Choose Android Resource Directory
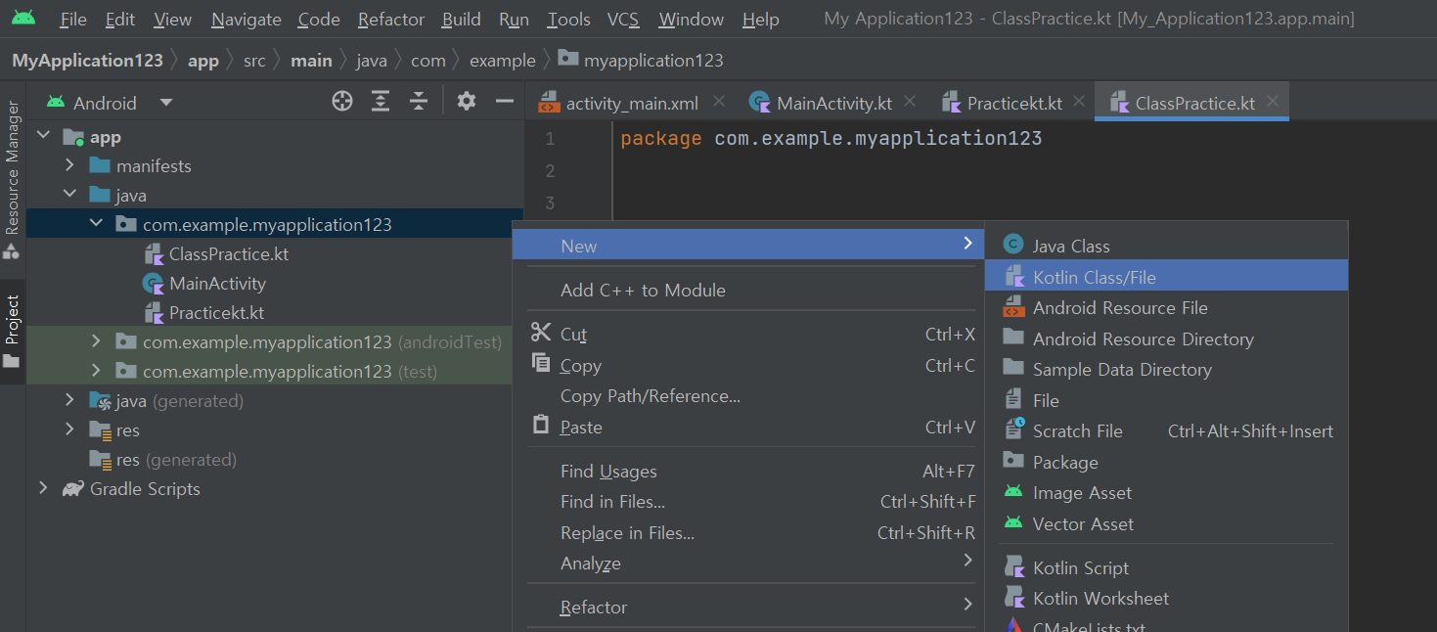Image resolution: width=1437 pixels, height=632 pixels. pyautogui.click(x=1166, y=339)
